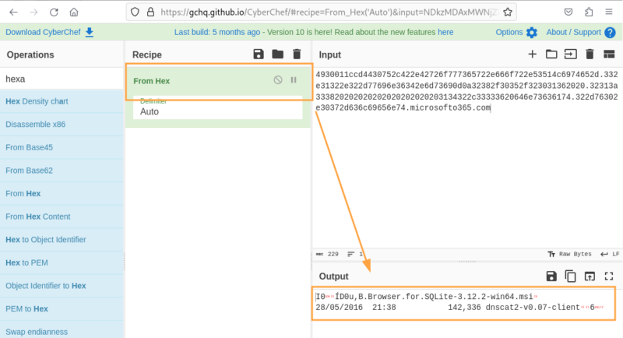This screenshot has height=338, width=623.
Task: Click the Operations panel heading
Action: 30,55
